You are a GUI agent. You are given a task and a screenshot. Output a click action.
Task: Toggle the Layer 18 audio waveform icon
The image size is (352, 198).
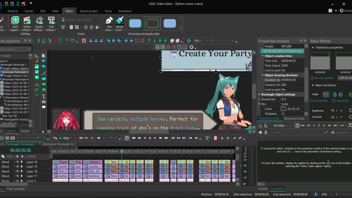point(18,171)
